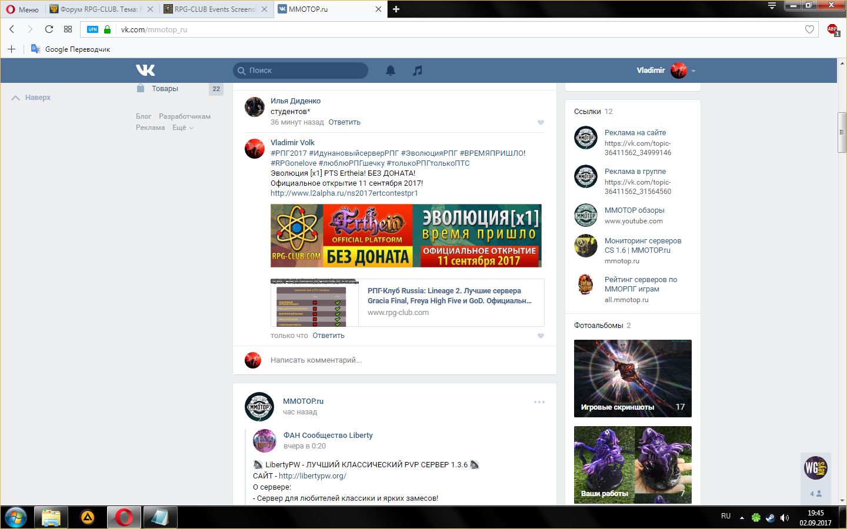
Task: Like Илья Диденко's comment heart
Action: point(541,122)
